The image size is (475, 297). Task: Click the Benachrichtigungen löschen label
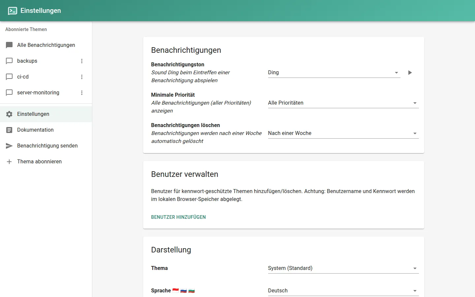point(185,125)
